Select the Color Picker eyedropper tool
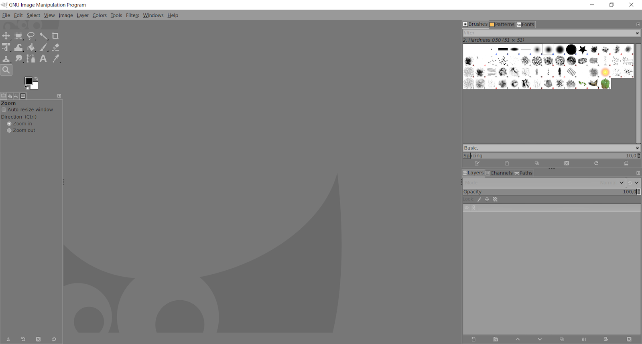The width and height of the screenshot is (642, 344). coord(56,59)
